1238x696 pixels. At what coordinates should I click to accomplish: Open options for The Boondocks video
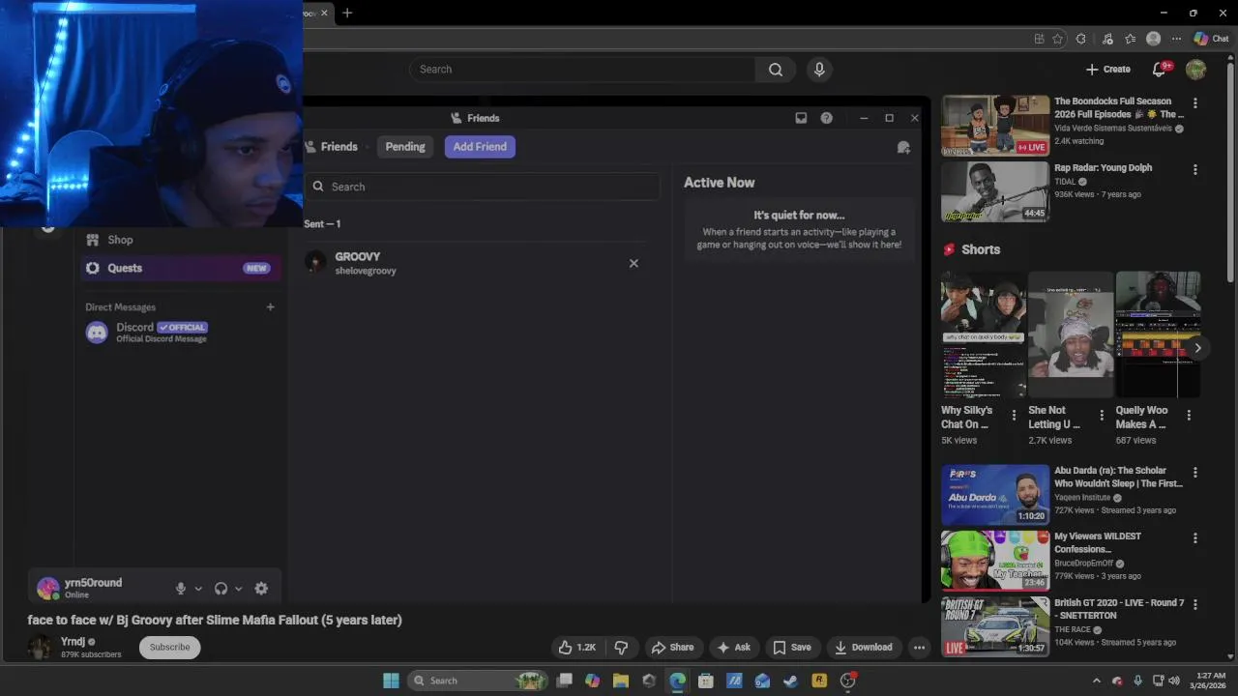[x=1194, y=102]
